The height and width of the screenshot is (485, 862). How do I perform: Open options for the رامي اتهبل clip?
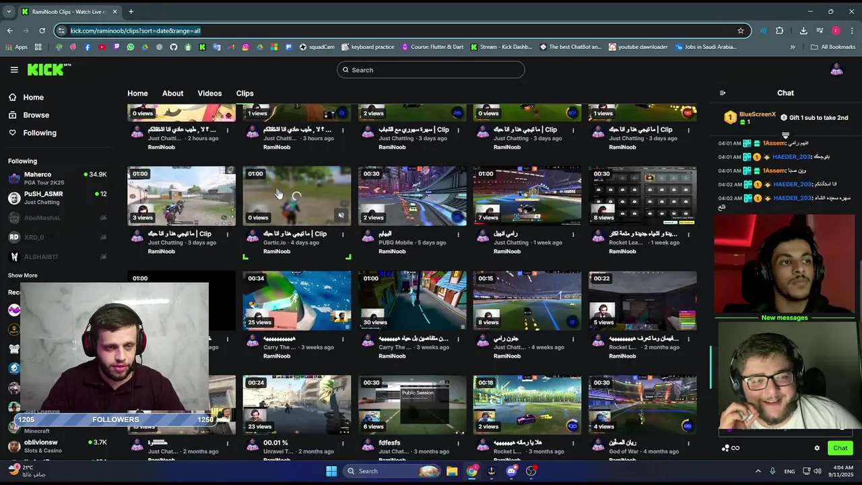coord(573,234)
